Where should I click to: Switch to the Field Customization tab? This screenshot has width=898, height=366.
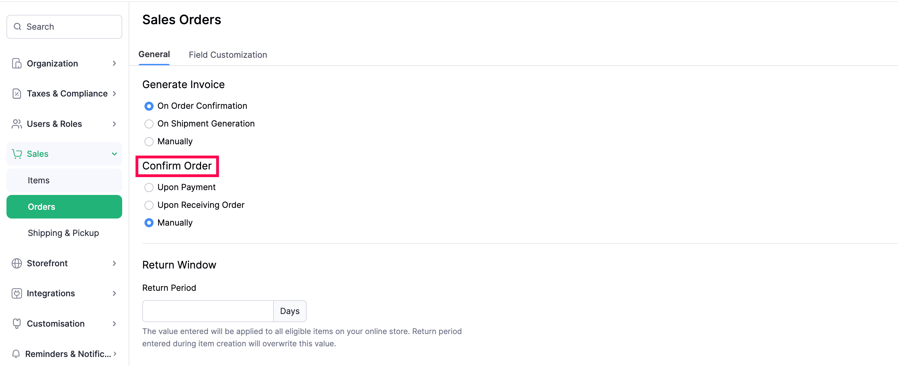[228, 55]
